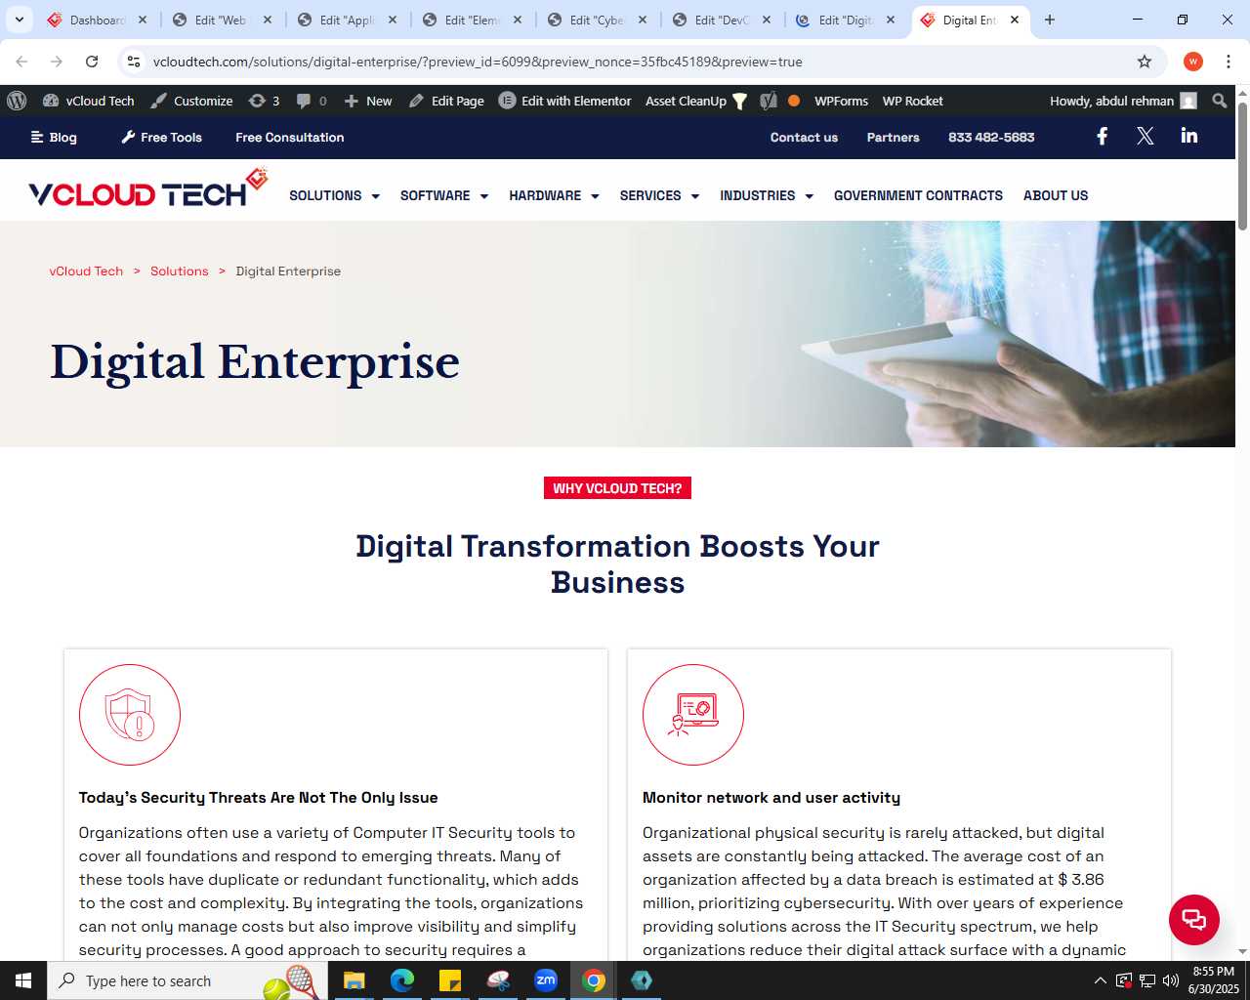Viewport: 1250px width, 1000px height.
Task: Open the WordPress logo menu in admin bar
Action: (17, 101)
